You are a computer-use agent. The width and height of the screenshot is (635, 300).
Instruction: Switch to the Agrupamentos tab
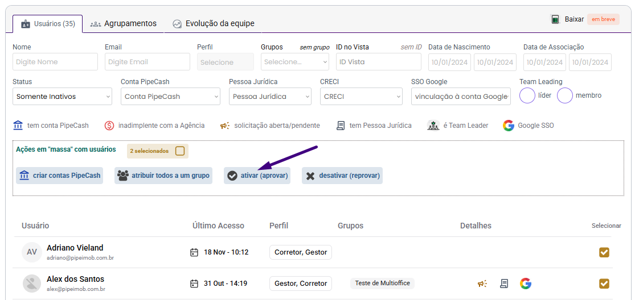(x=123, y=23)
